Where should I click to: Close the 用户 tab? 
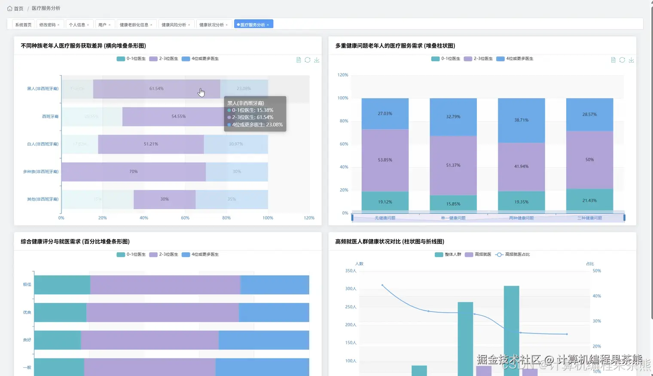tap(110, 25)
